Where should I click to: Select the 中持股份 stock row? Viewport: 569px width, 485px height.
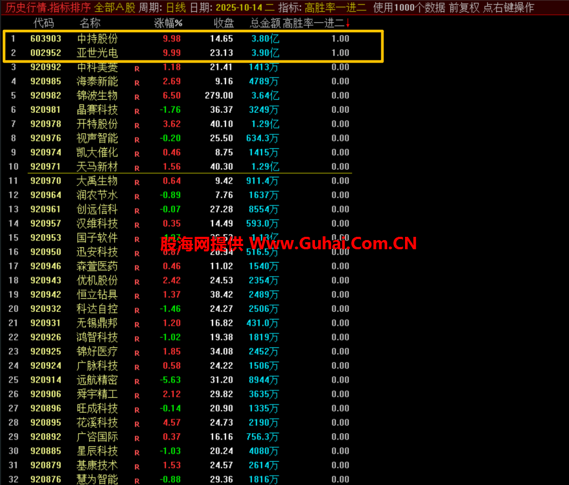coord(97,39)
